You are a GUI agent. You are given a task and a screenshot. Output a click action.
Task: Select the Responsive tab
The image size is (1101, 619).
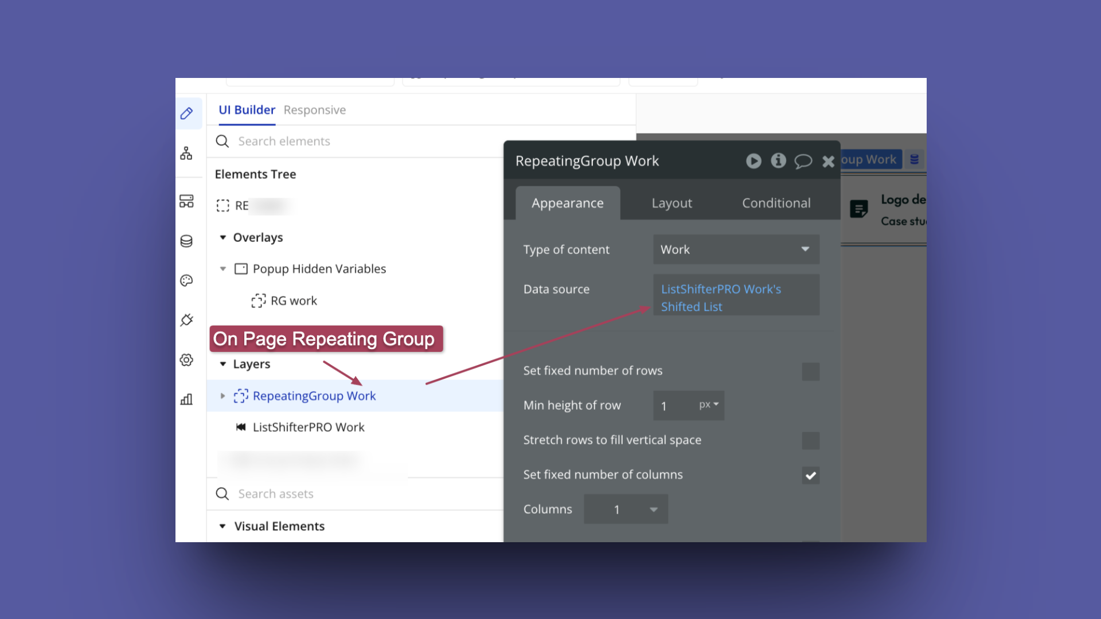315,109
